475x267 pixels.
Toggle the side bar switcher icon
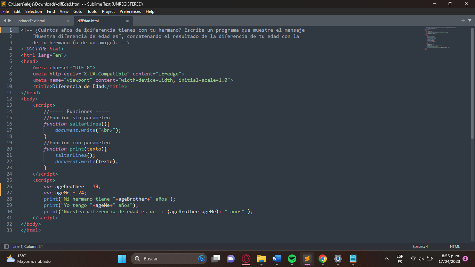click(x=6, y=246)
